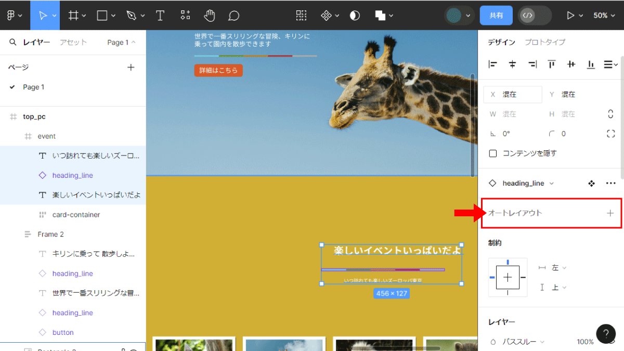The height and width of the screenshot is (351, 624).
Task: Activate the Hand tool
Action: pos(210,16)
